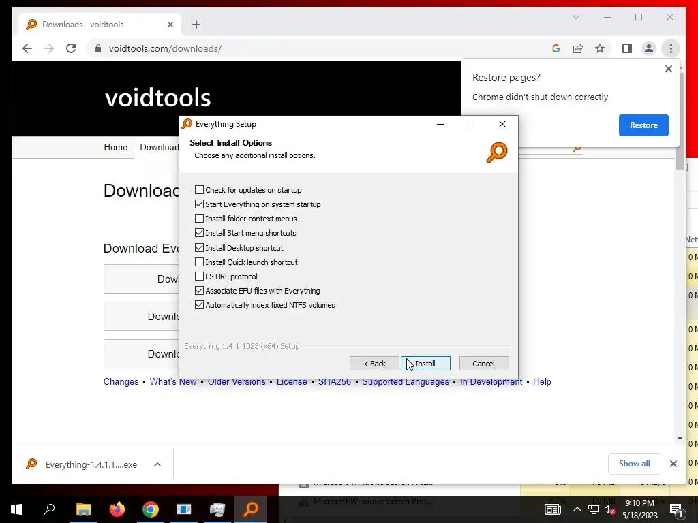
Task: Enable Install folder context menus
Action: tap(200, 219)
